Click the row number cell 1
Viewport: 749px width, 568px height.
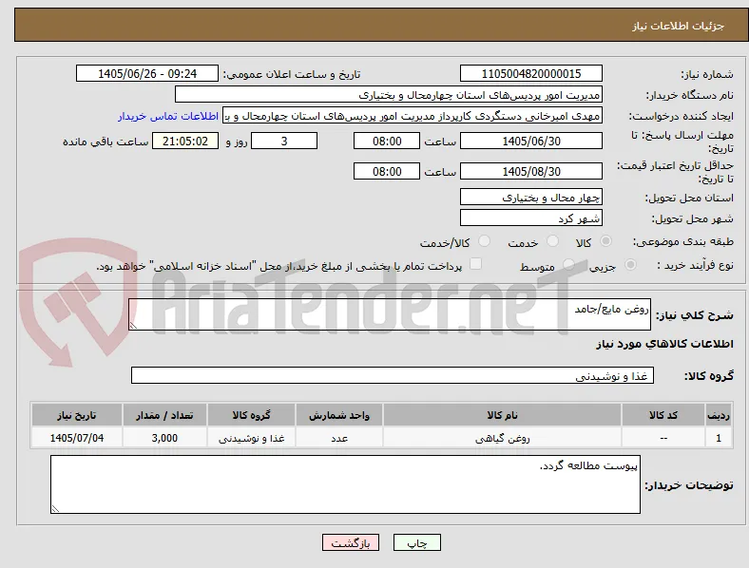[x=719, y=438]
